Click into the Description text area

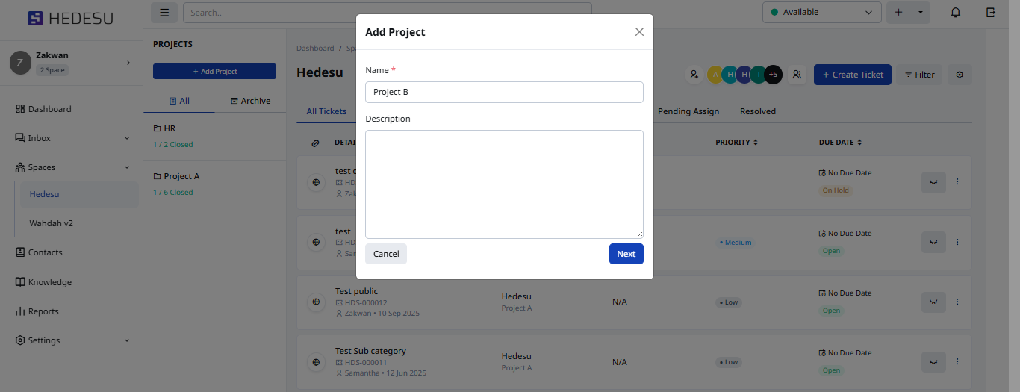(x=504, y=184)
